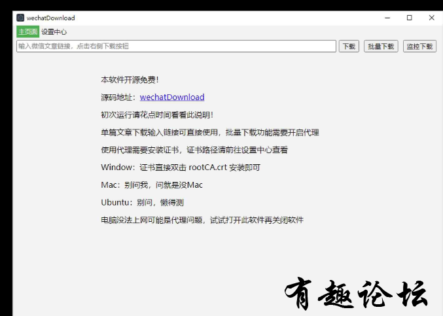Click the line starting with 使用代理需要安装证书
443x316 pixels.
(x=194, y=150)
